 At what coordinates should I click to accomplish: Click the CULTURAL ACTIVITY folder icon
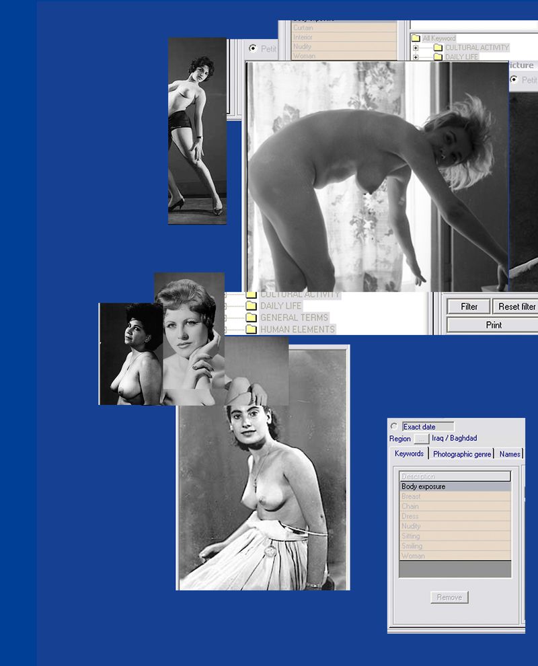click(438, 48)
